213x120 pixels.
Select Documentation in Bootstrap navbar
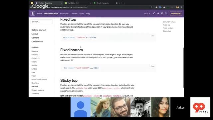coord(51,14)
